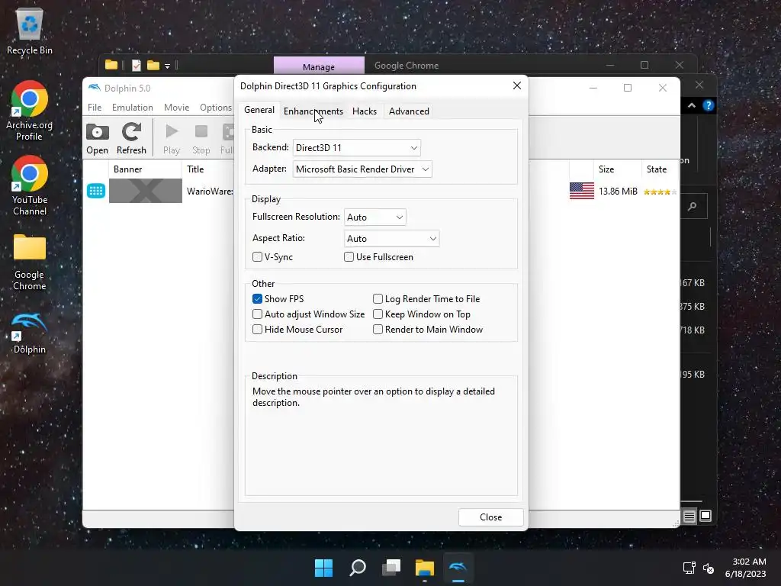Open the Fullscreen Resolution dropdown
Viewport: 781px width, 586px height.
[x=375, y=217]
